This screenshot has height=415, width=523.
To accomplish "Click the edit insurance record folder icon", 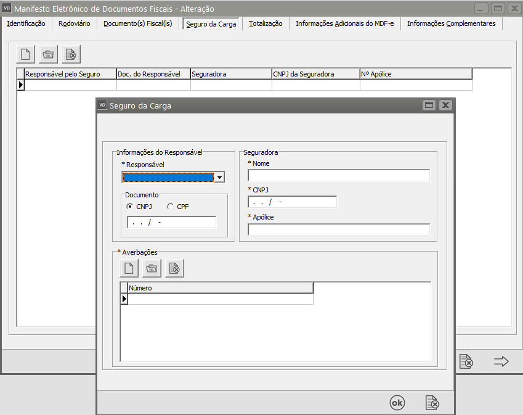I will 48,54.
